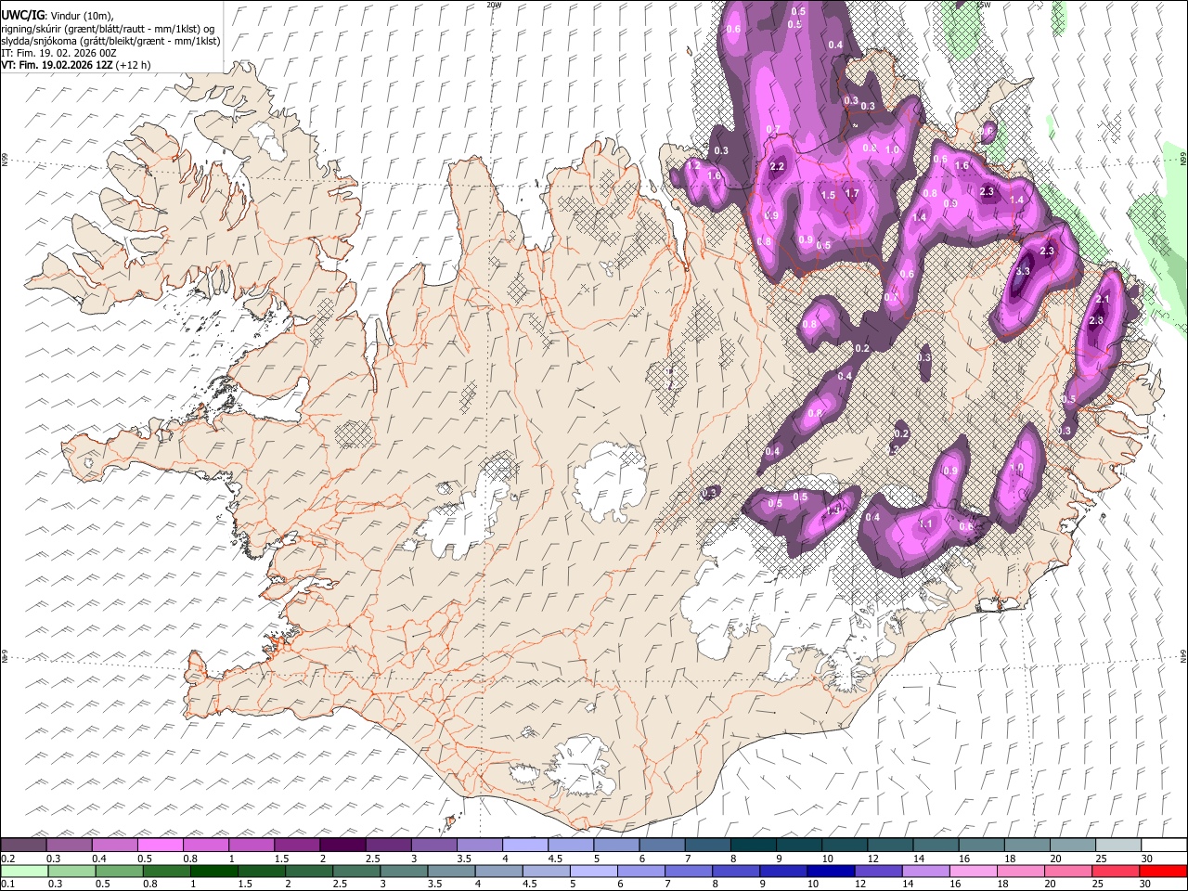1188x891 pixels.
Task: Click the lower legend swatch between 0.3 and 0.5
Action: pos(71,871)
